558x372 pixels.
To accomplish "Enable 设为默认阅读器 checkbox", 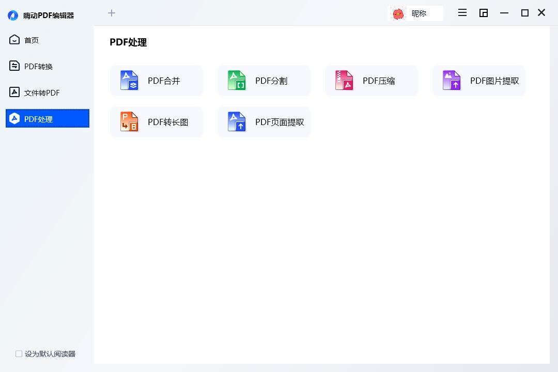I will [19, 354].
